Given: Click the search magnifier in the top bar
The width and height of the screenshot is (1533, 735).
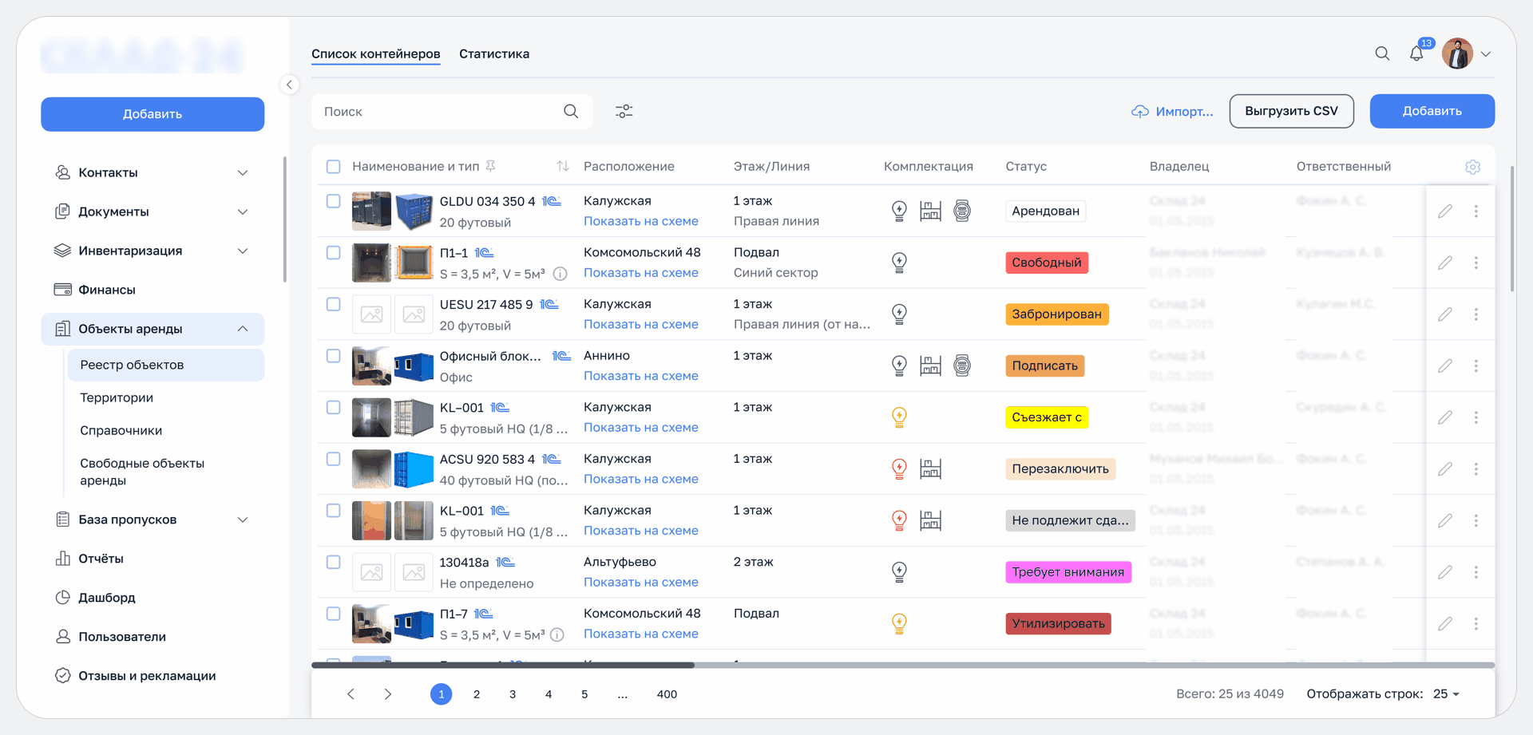Looking at the screenshot, I should [x=1382, y=53].
